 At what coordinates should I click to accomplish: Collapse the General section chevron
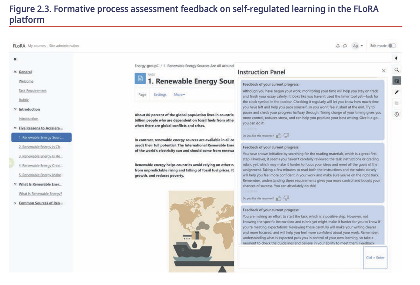coord(15,72)
